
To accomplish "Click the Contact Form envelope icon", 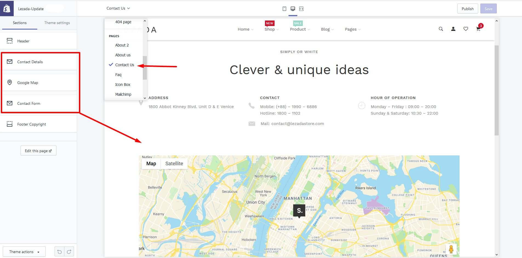I will click(10, 103).
